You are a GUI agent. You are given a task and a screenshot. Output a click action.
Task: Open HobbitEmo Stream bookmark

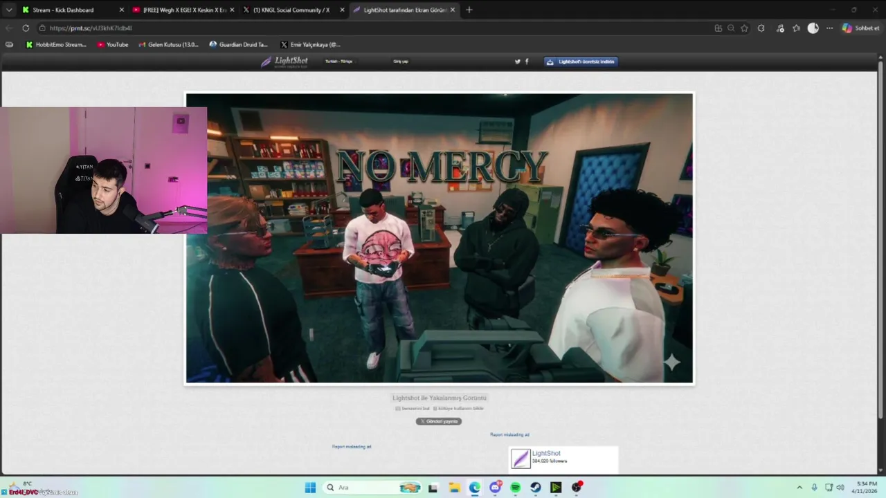(56, 44)
